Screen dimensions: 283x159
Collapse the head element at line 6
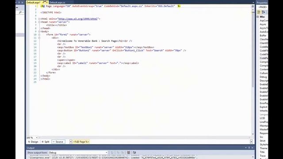pos(39,22)
